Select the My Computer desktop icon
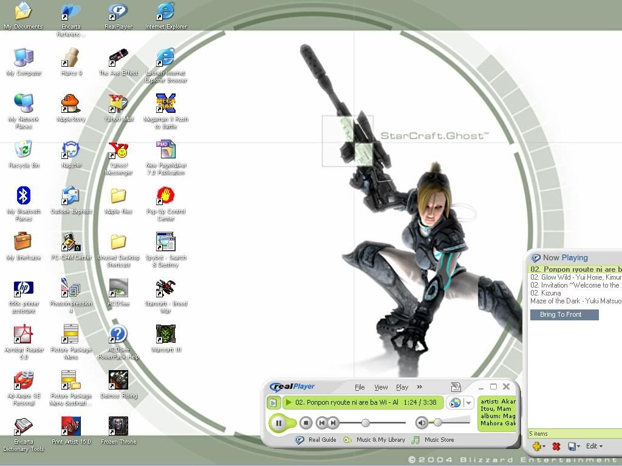 pyautogui.click(x=24, y=62)
